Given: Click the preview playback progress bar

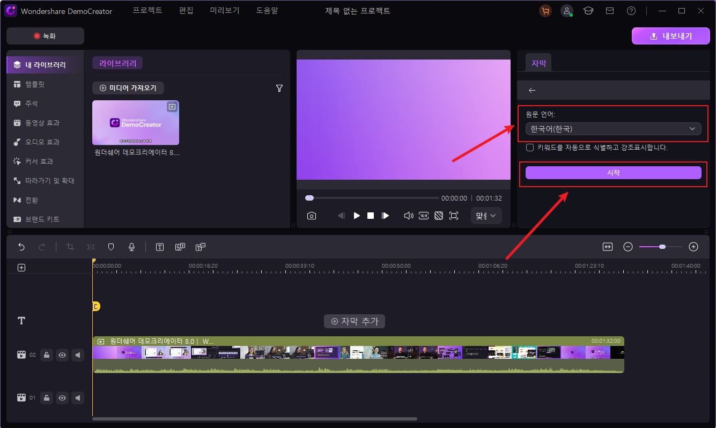Looking at the screenshot, I should click(372, 198).
